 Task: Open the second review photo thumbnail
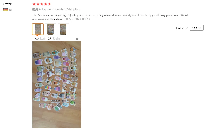tap(50, 29)
